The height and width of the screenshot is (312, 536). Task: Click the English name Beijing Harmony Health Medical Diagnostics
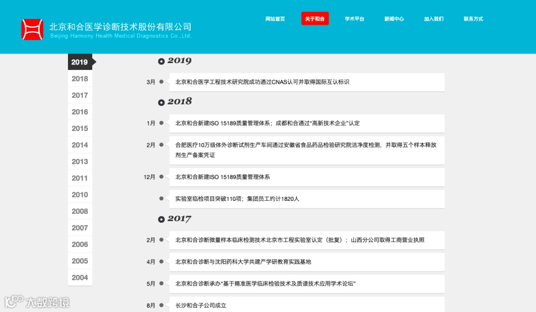click(x=121, y=36)
